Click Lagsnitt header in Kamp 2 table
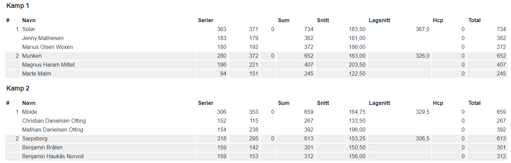Image resolution: width=511 pixels, height=163 pixels. [x=380, y=103]
